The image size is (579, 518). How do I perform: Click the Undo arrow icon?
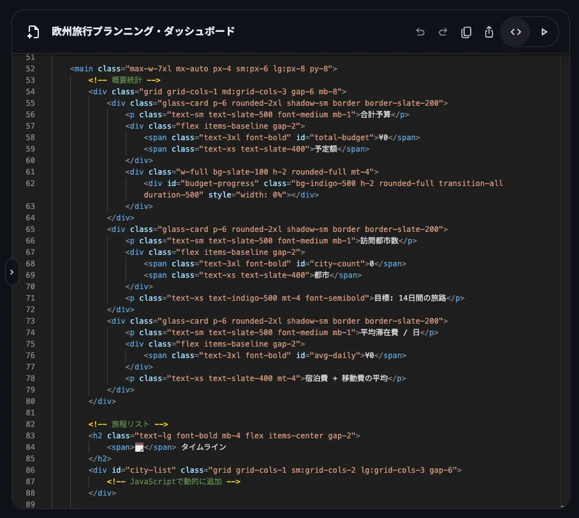(420, 31)
